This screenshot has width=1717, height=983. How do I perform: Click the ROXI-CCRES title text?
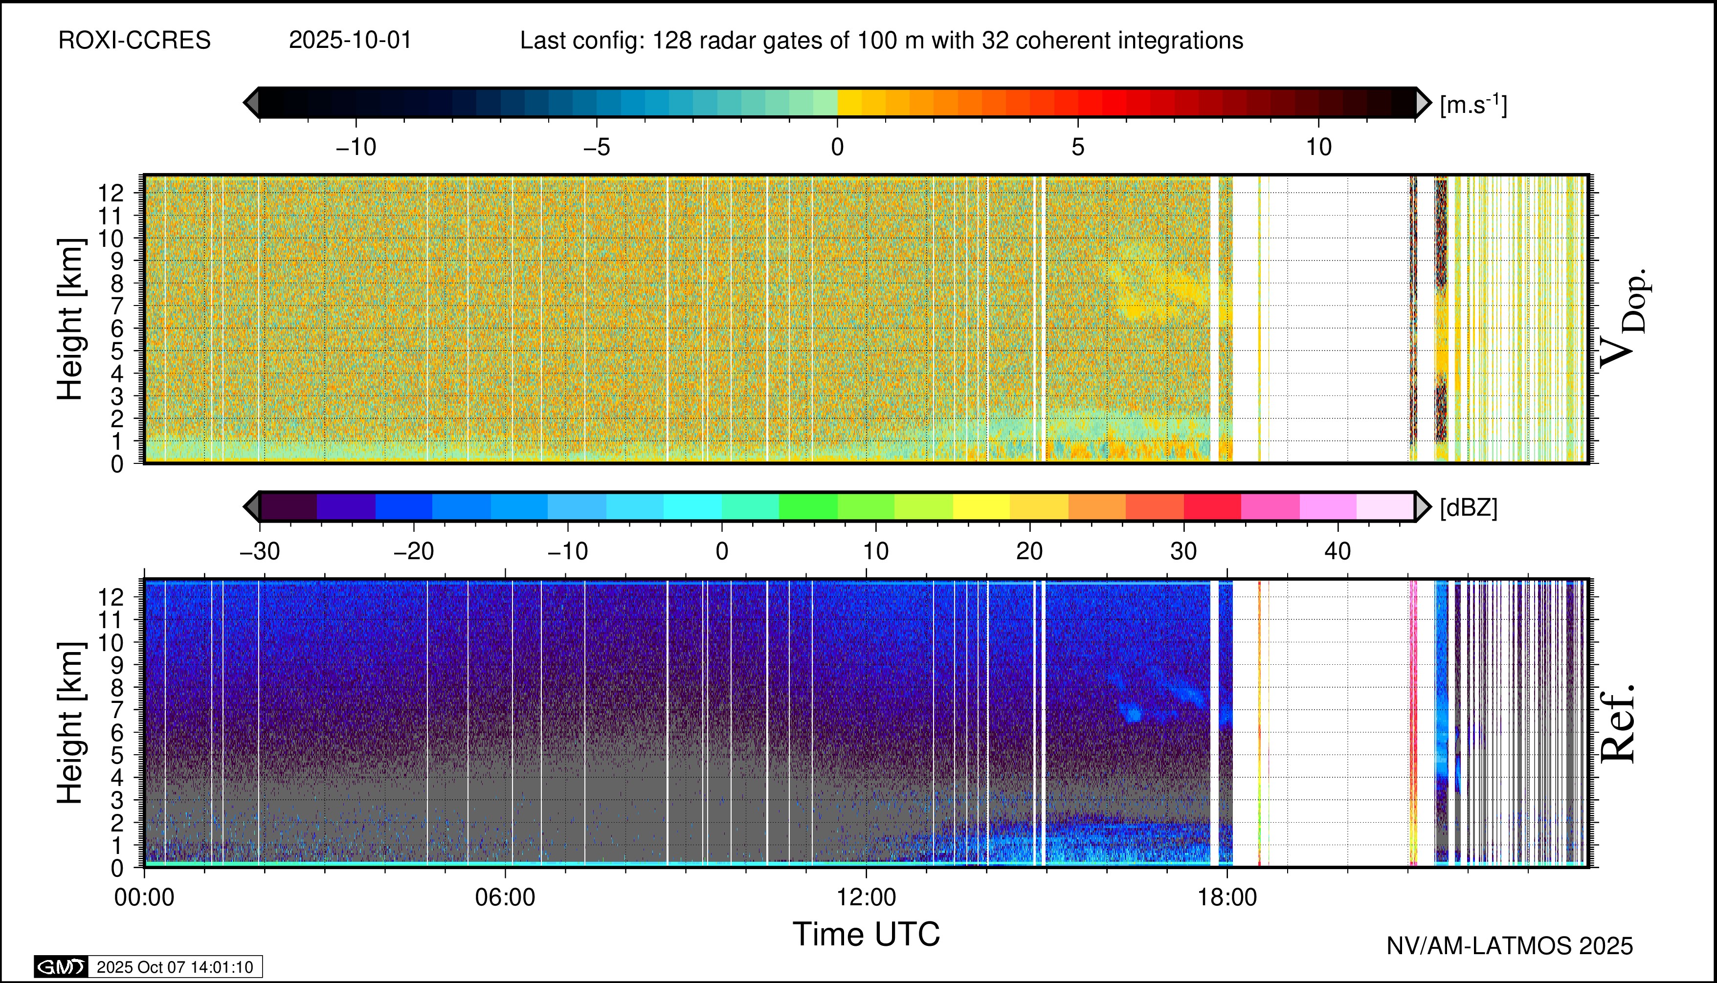pos(134,41)
